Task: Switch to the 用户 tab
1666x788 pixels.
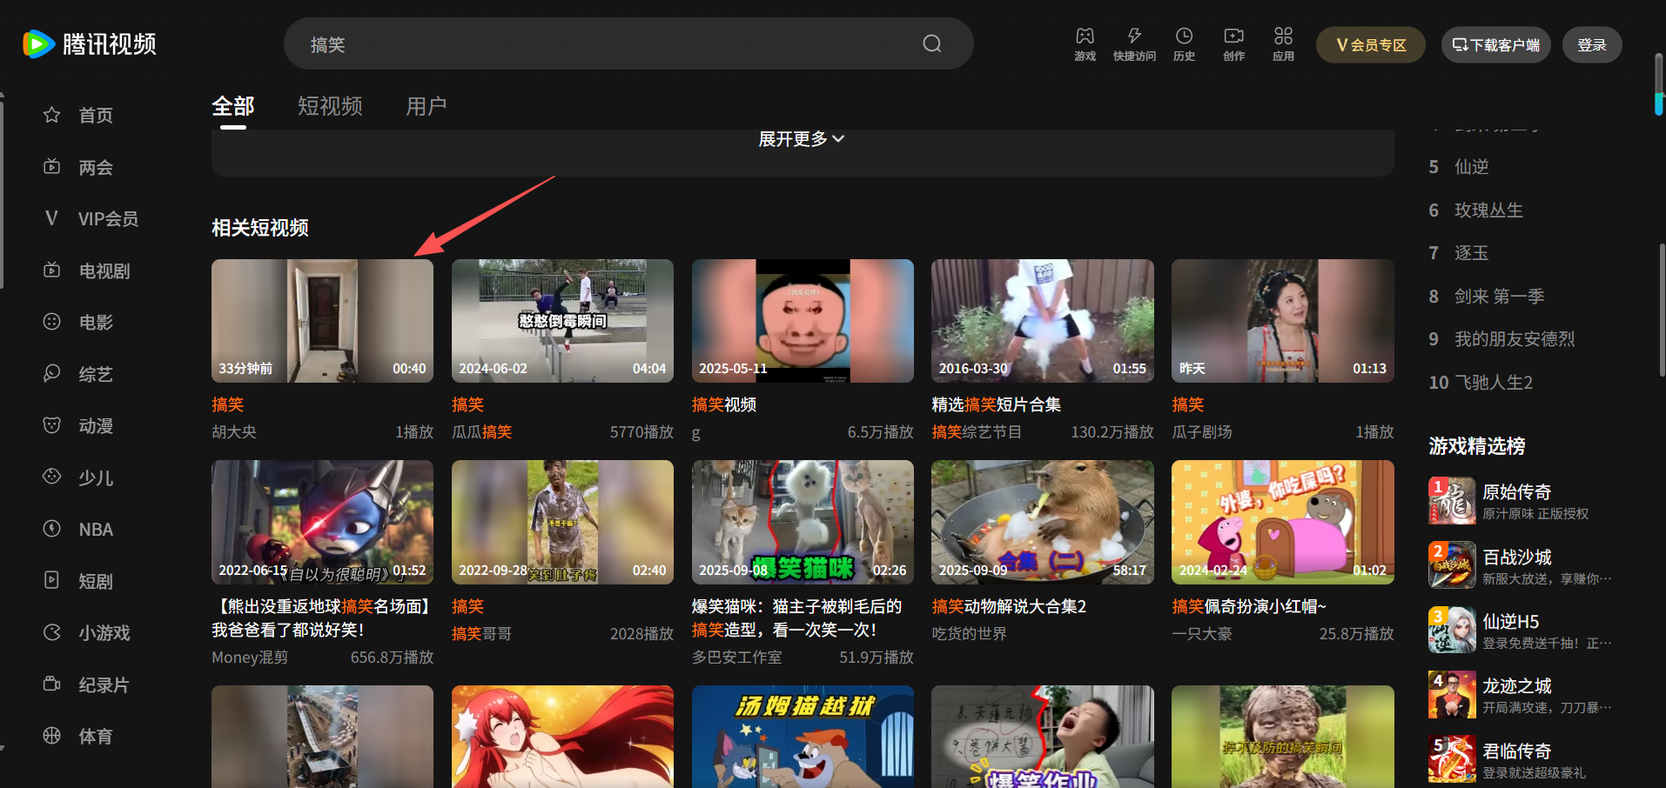Action: [426, 106]
